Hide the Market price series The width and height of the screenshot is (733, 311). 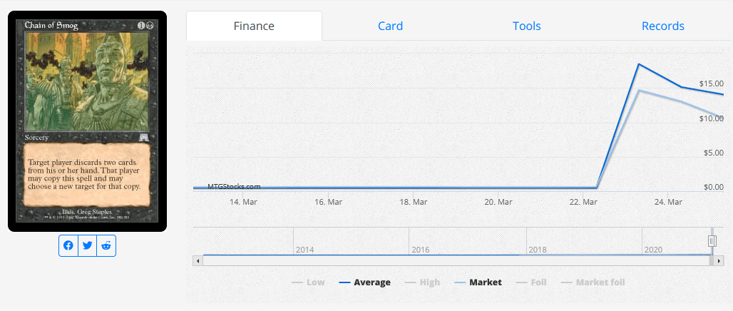[x=478, y=282]
